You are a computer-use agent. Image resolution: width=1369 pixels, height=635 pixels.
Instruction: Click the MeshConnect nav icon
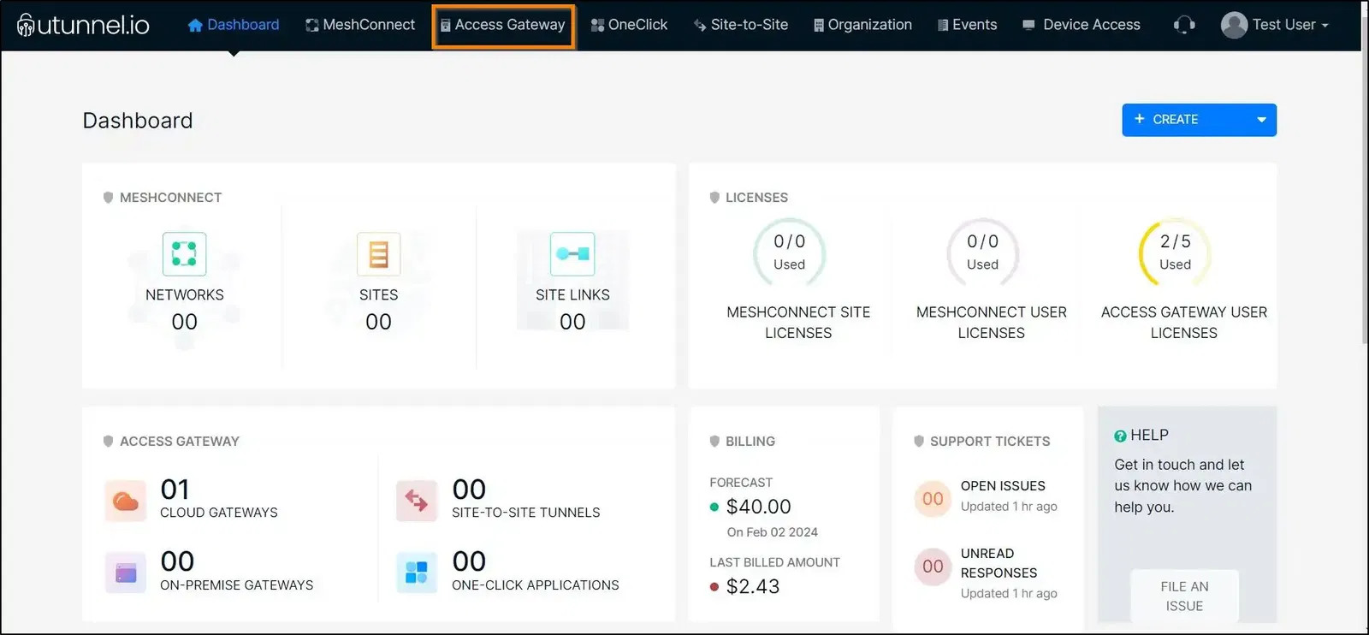click(x=312, y=26)
